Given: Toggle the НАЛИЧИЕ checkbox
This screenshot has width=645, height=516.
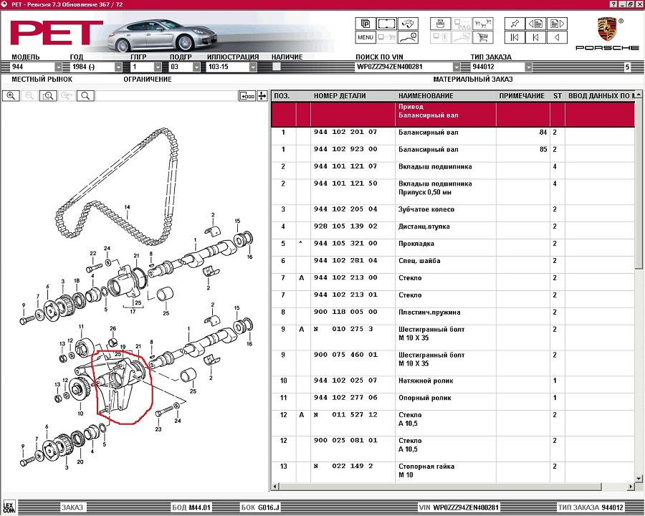Looking at the screenshot, I should point(276,67).
